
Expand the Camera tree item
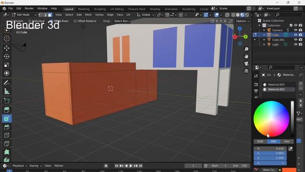pos(264,30)
